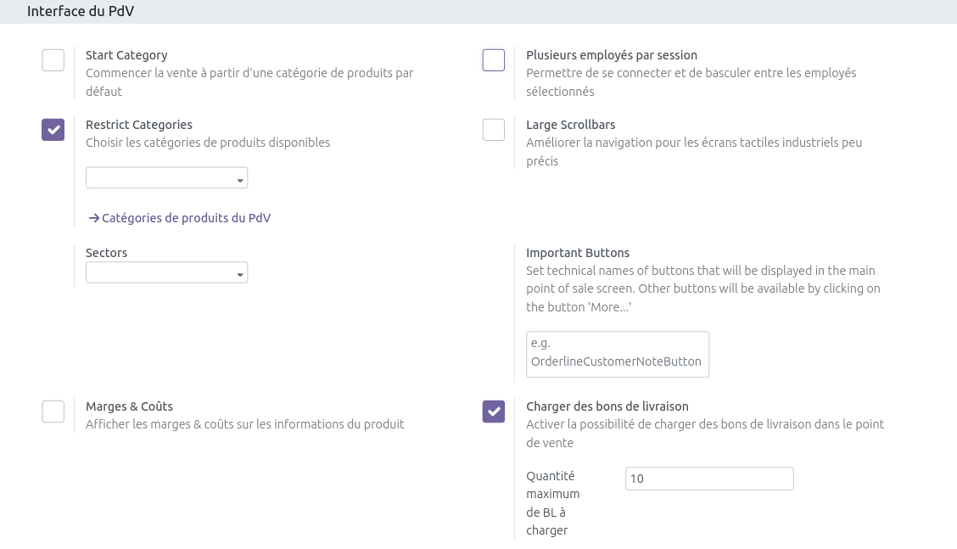Click the Restrict Categories label
Viewport: 957px width, 549px height.
click(139, 125)
